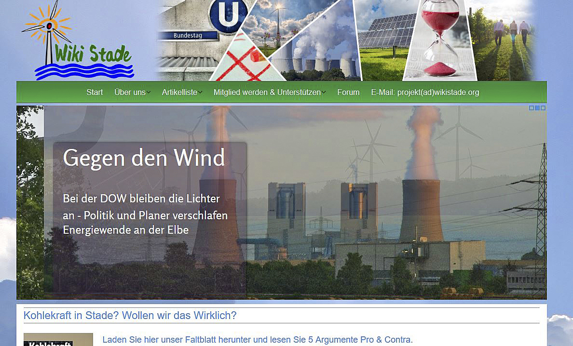This screenshot has width=573, height=346.
Task: Open Mitglied werden & Unterstützen menu item
Action: 267,93
